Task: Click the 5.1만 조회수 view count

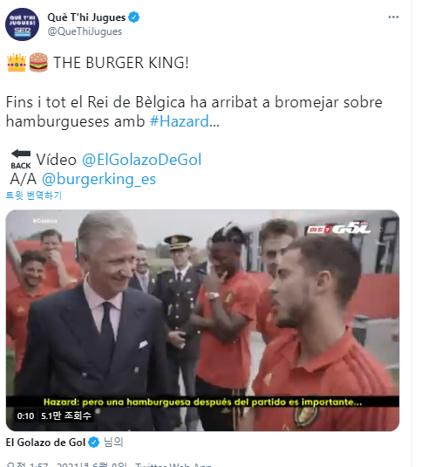Action: pos(66,415)
